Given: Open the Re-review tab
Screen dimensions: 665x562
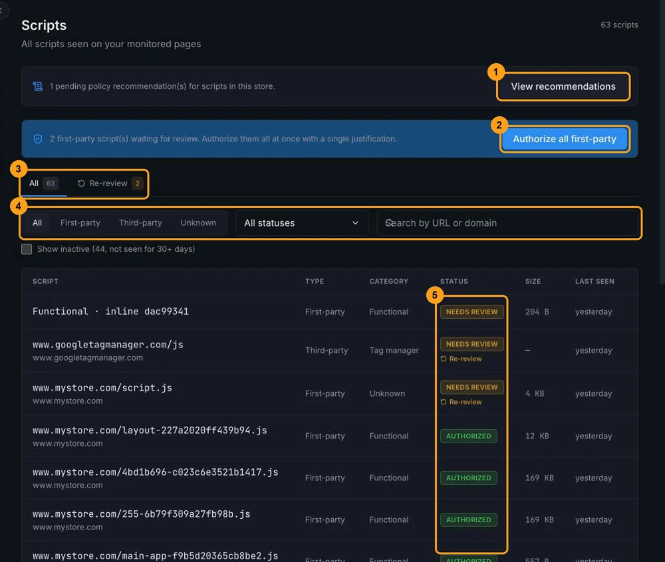Looking at the screenshot, I should pos(110,183).
